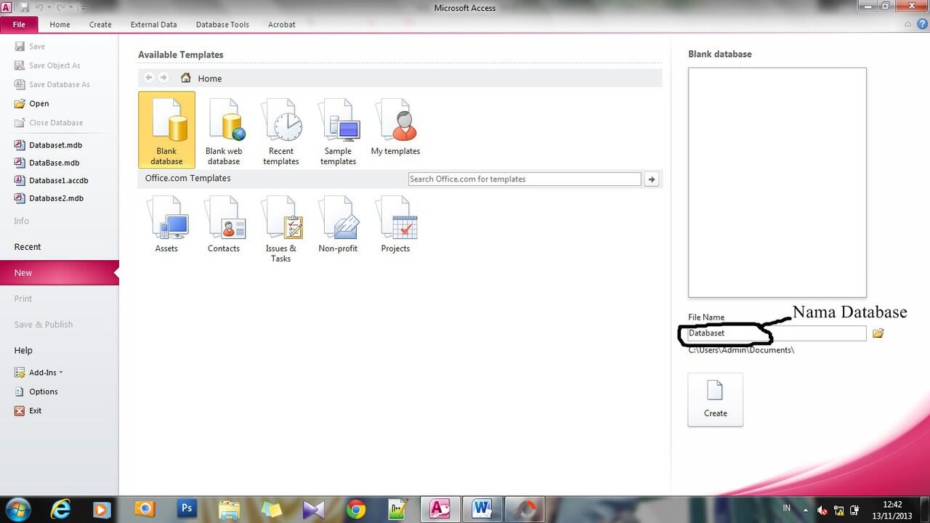The width and height of the screenshot is (930, 523).
Task: Click the Windows Start button
Action: click(17, 509)
